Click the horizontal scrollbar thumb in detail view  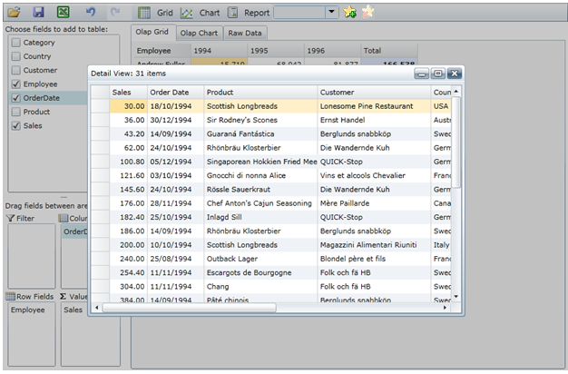pyautogui.click(x=189, y=308)
